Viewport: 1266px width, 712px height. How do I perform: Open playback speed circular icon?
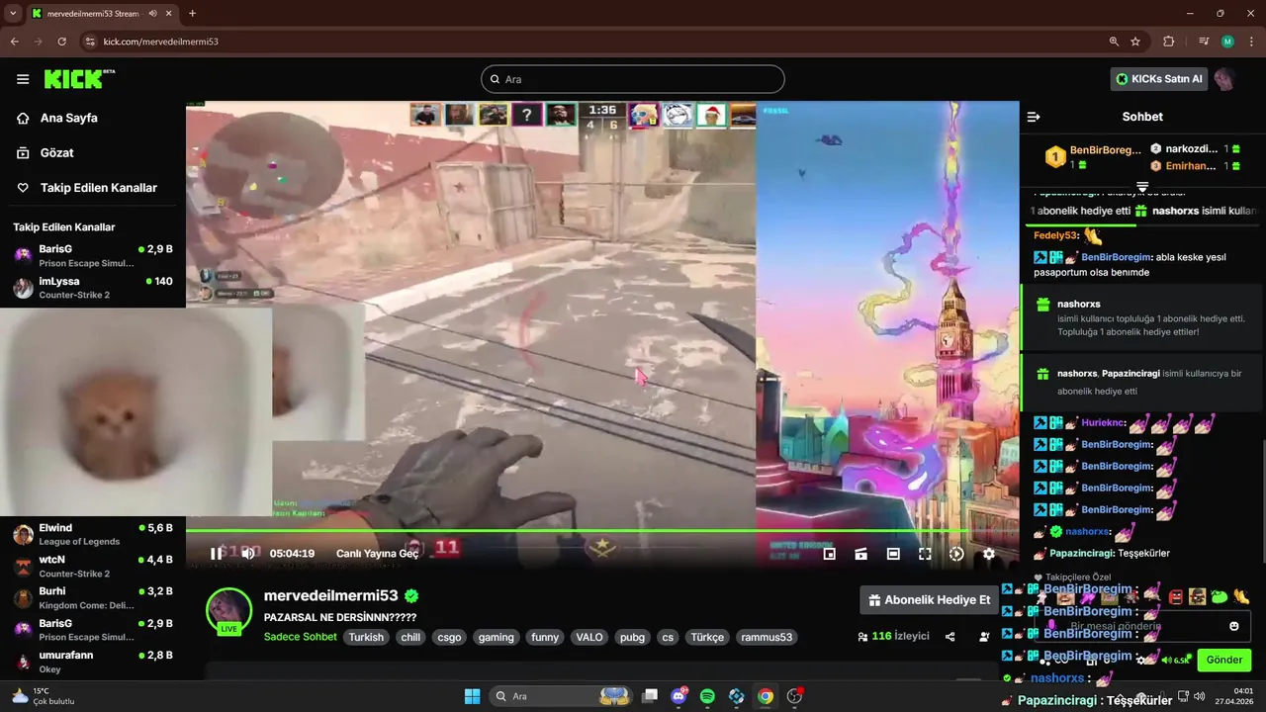coord(956,554)
